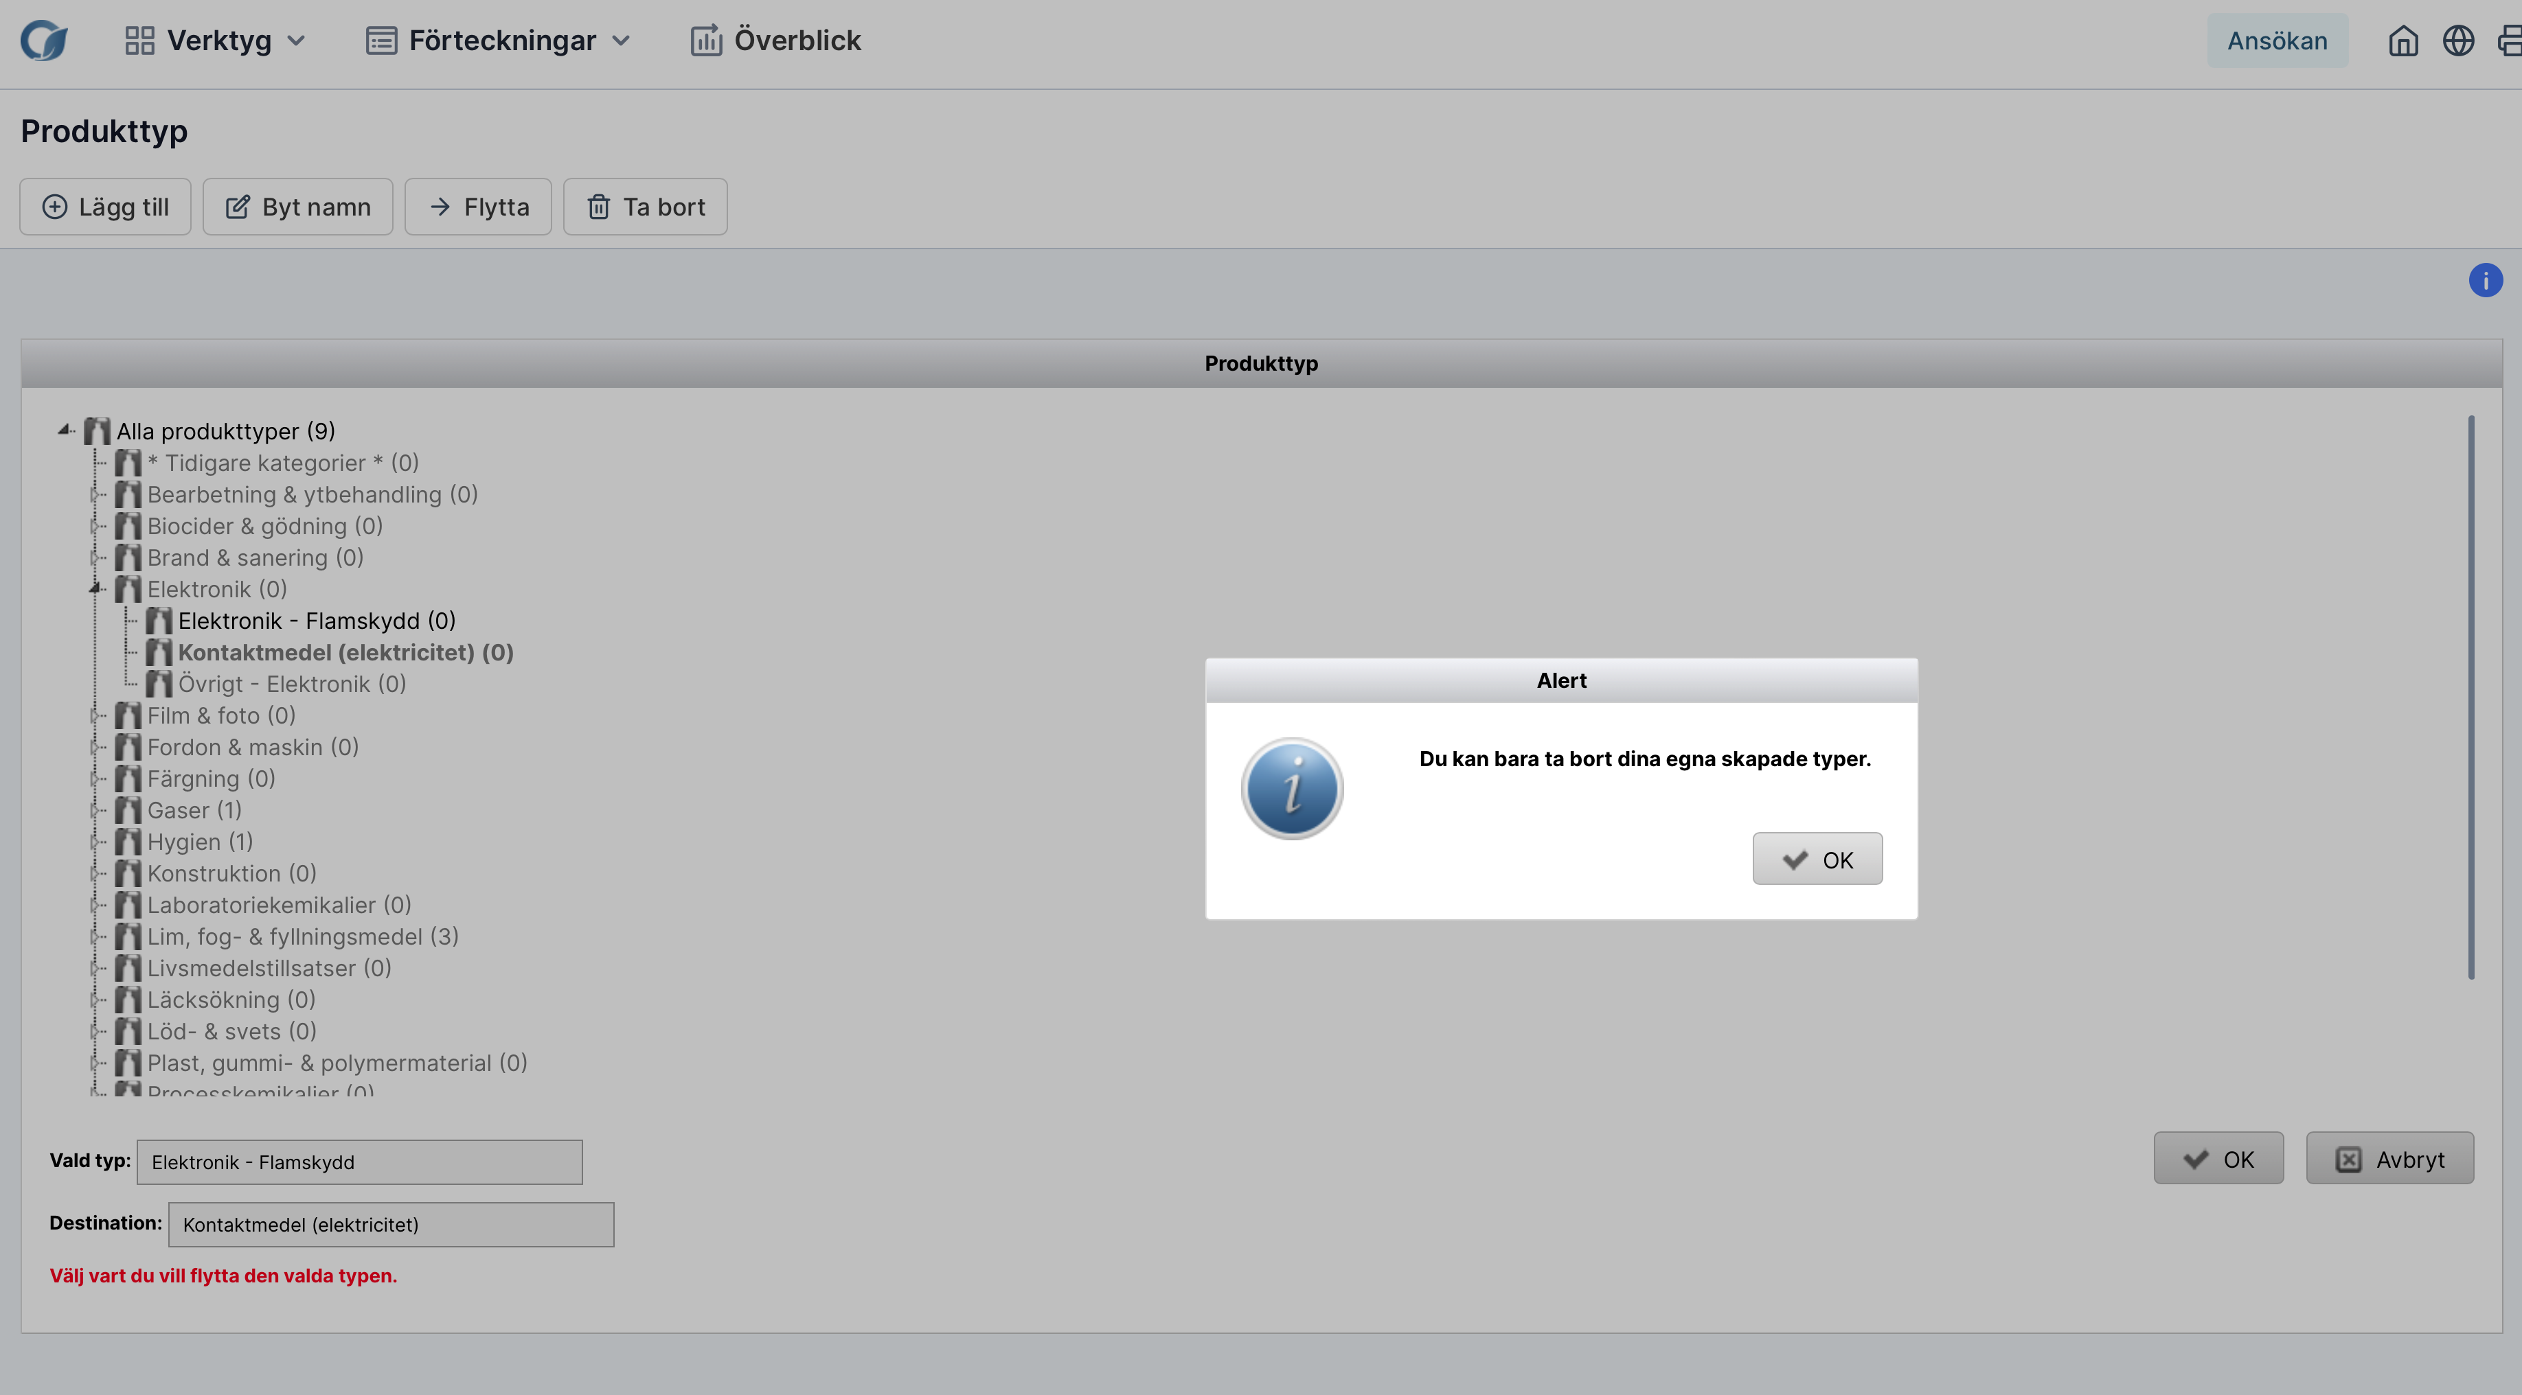Click the folder icon beside Gaser

tap(128, 811)
